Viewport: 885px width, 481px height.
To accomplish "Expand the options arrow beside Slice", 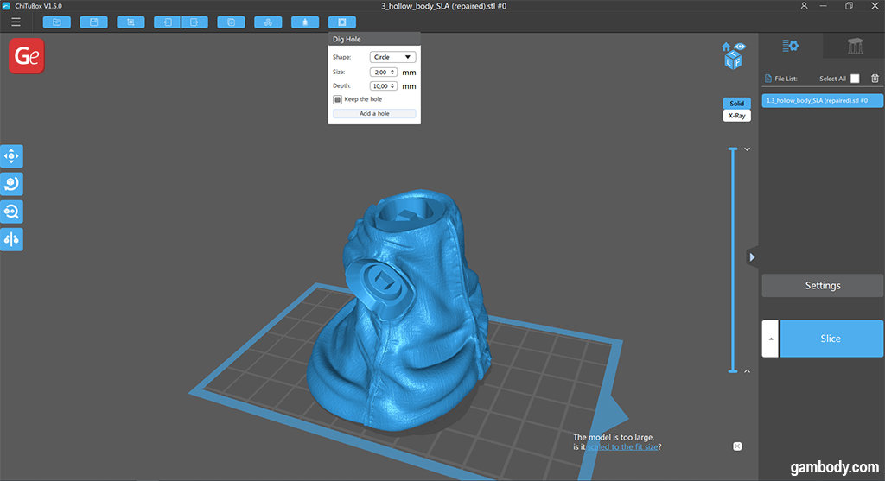I will click(770, 339).
